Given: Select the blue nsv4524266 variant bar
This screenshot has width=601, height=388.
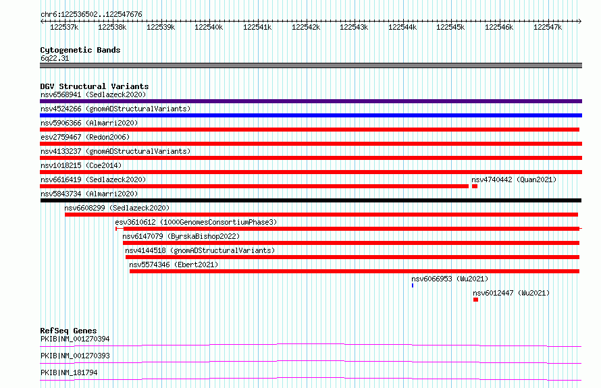Looking at the screenshot, I should 311,115.
